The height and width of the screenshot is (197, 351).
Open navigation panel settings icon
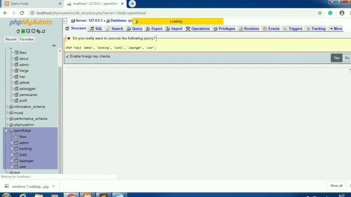38,31
